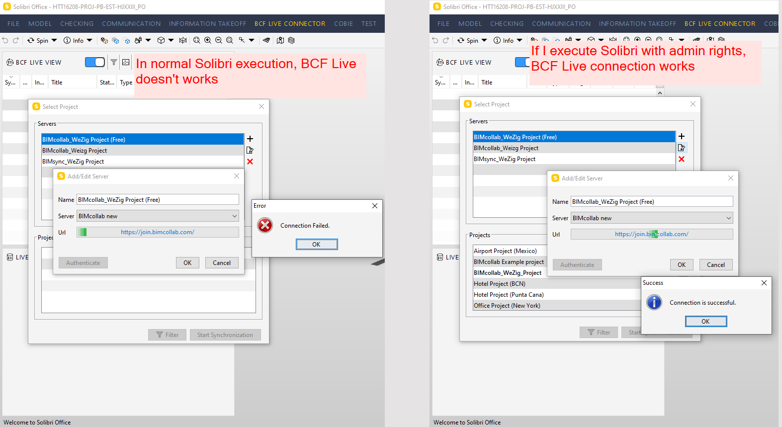Edit server with pencil icon, right dialog
The height and width of the screenshot is (427, 782).
682,148
